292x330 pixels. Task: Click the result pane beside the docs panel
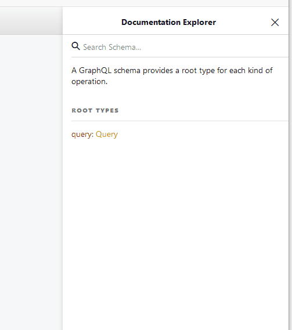pyautogui.click(x=31, y=181)
